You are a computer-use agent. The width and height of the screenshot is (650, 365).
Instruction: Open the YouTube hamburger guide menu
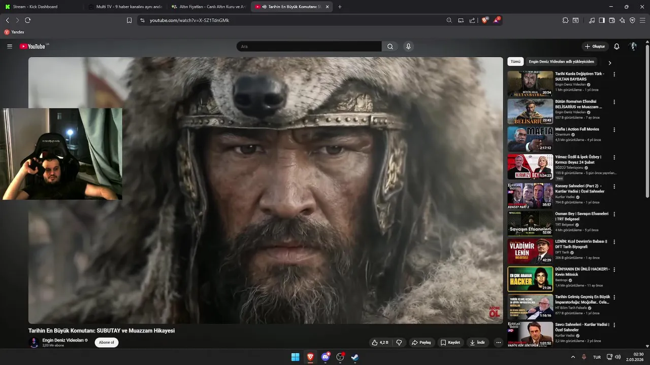[10, 46]
